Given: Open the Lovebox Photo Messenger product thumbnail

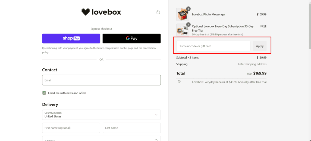Looking at the screenshot, I should [x=183, y=15].
